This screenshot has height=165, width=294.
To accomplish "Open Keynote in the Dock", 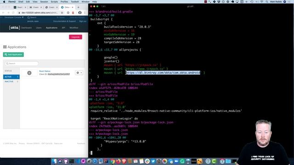I will (188, 161).
